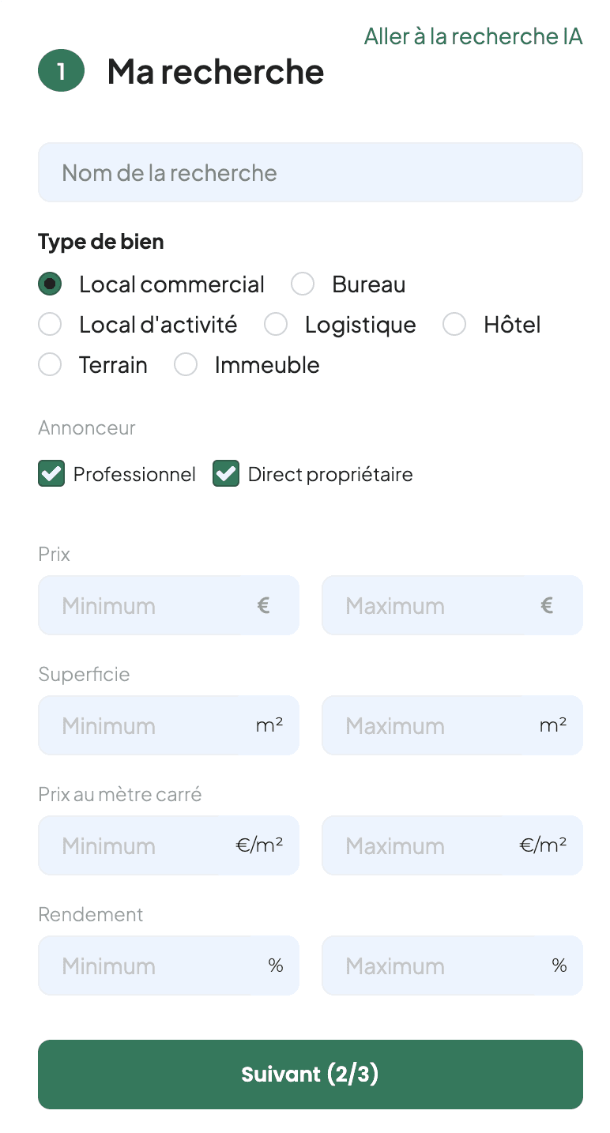Choose the 'Bureau' property type
This screenshot has height=1133, width=610.
pos(303,284)
